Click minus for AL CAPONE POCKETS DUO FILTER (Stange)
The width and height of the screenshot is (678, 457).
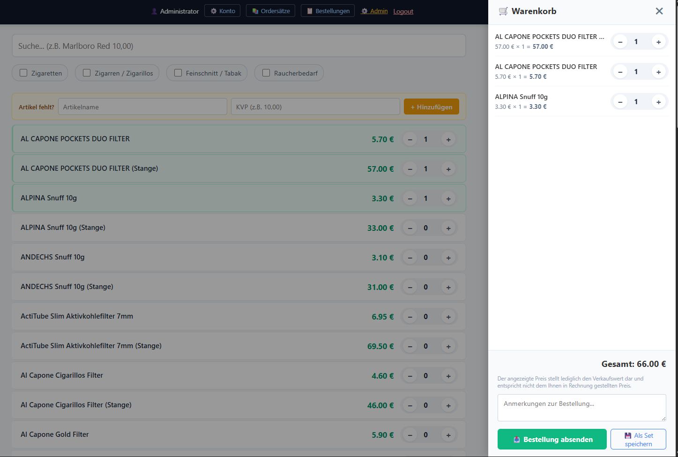pyautogui.click(x=410, y=169)
